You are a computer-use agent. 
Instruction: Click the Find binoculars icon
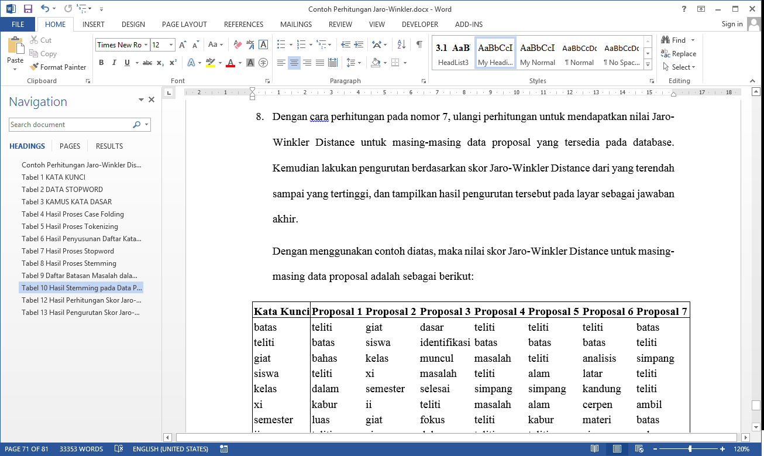pyautogui.click(x=666, y=40)
